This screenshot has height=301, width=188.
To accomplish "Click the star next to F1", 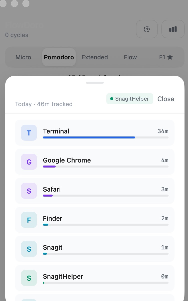I will pyautogui.click(x=170, y=57).
